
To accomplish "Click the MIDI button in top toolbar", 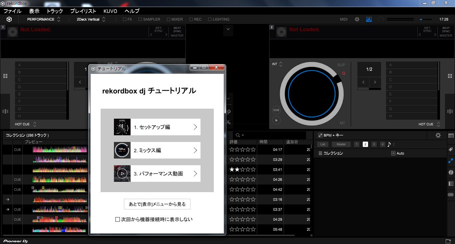I will pos(344,19).
